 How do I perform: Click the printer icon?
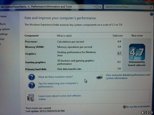click(x=100, y=77)
